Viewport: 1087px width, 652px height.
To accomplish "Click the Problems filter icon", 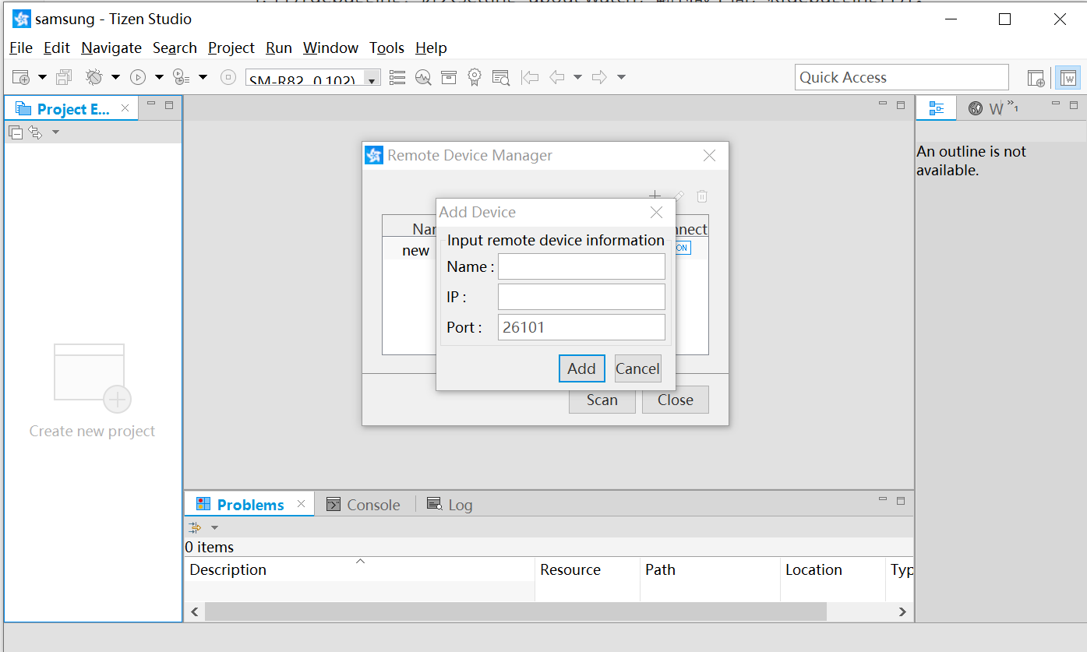I will pyautogui.click(x=195, y=527).
